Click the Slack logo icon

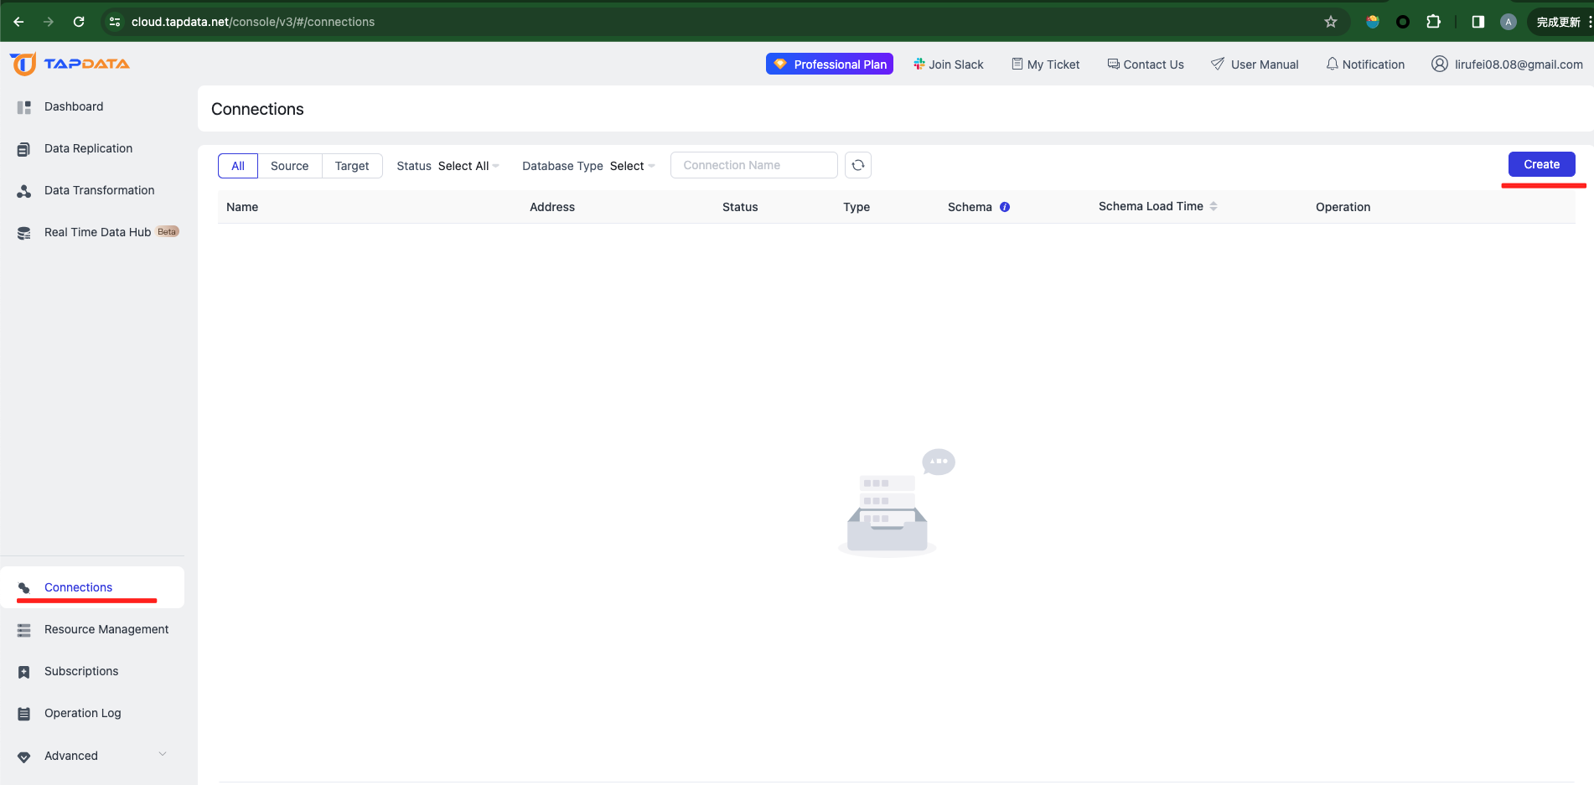[x=919, y=64]
